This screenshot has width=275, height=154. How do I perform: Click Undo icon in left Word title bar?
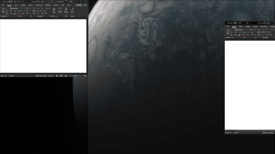pyautogui.click(x=18, y=1)
